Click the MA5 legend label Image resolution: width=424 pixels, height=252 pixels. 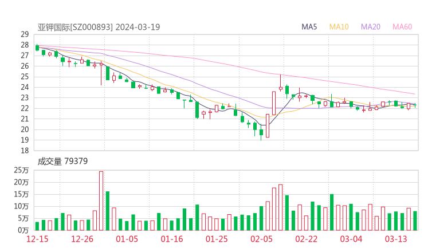pos(309,27)
